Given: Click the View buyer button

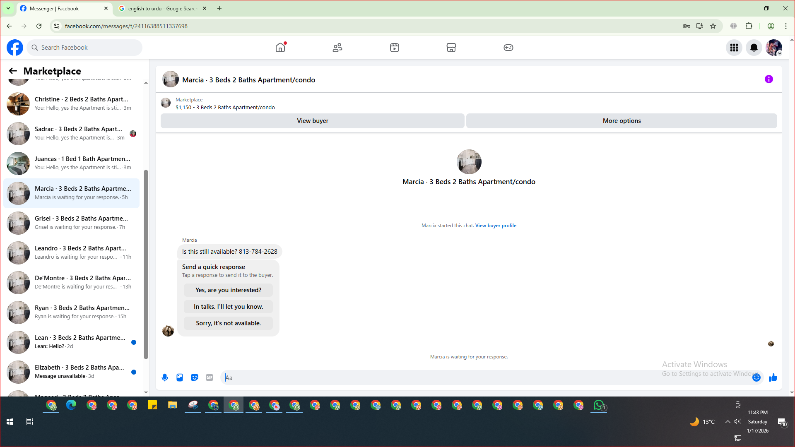Looking at the screenshot, I should [312, 121].
